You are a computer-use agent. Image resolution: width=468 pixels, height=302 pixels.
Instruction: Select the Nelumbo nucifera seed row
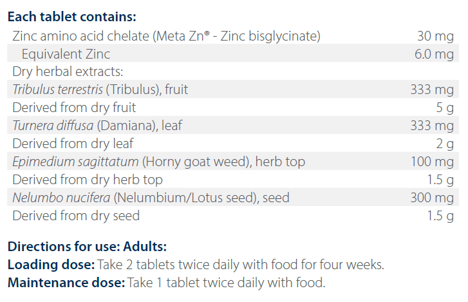point(151,198)
